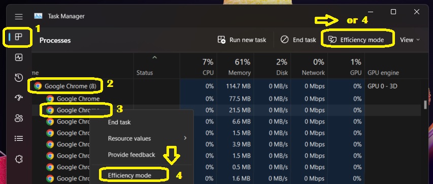Screen dimensions: 433x184
Task: Minimize the Task Manager window
Action: click(371, 12)
